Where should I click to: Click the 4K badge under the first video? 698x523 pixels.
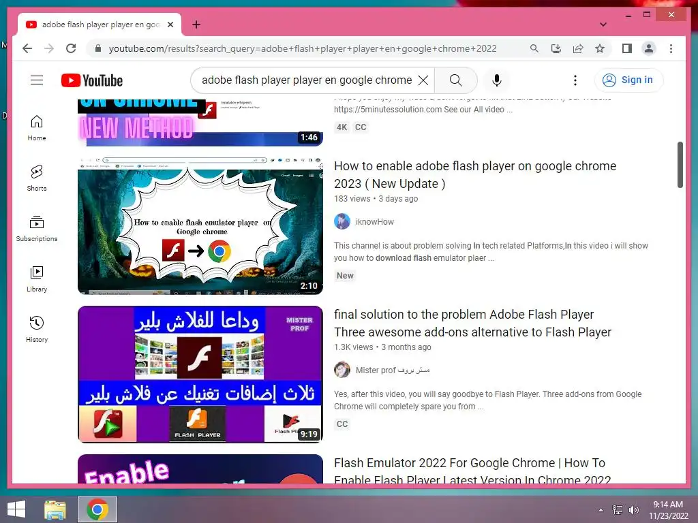click(x=342, y=127)
